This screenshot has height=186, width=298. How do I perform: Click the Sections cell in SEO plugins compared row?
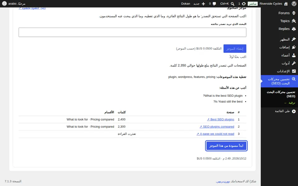click(90, 126)
